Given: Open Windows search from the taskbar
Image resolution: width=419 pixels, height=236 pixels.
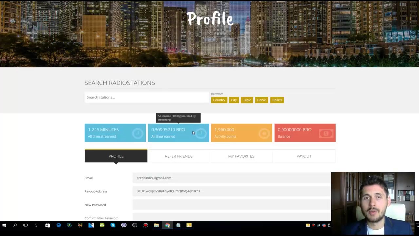Looking at the screenshot, I should 15,225.
